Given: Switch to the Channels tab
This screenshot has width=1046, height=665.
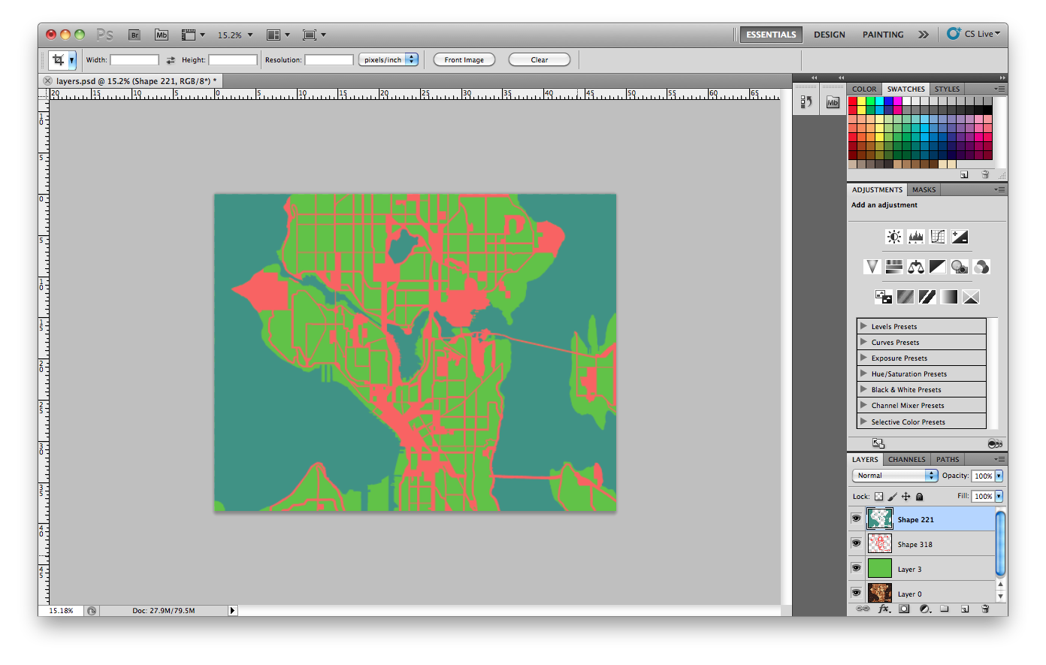Looking at the screenshot, I should (x=906, y=459).
